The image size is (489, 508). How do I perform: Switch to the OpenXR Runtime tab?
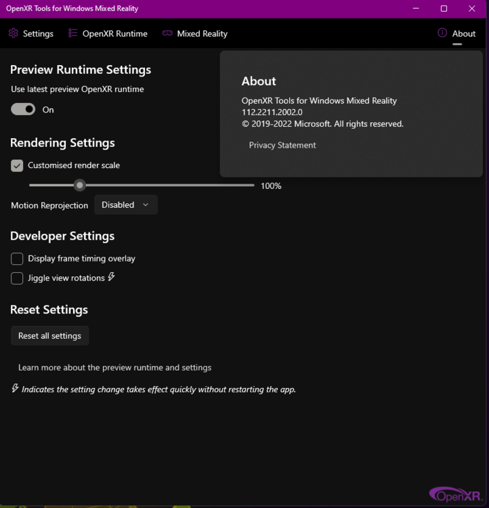point(114,33)
